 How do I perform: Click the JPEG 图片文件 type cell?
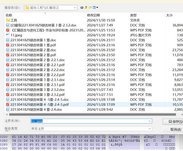tap(141, 35)
